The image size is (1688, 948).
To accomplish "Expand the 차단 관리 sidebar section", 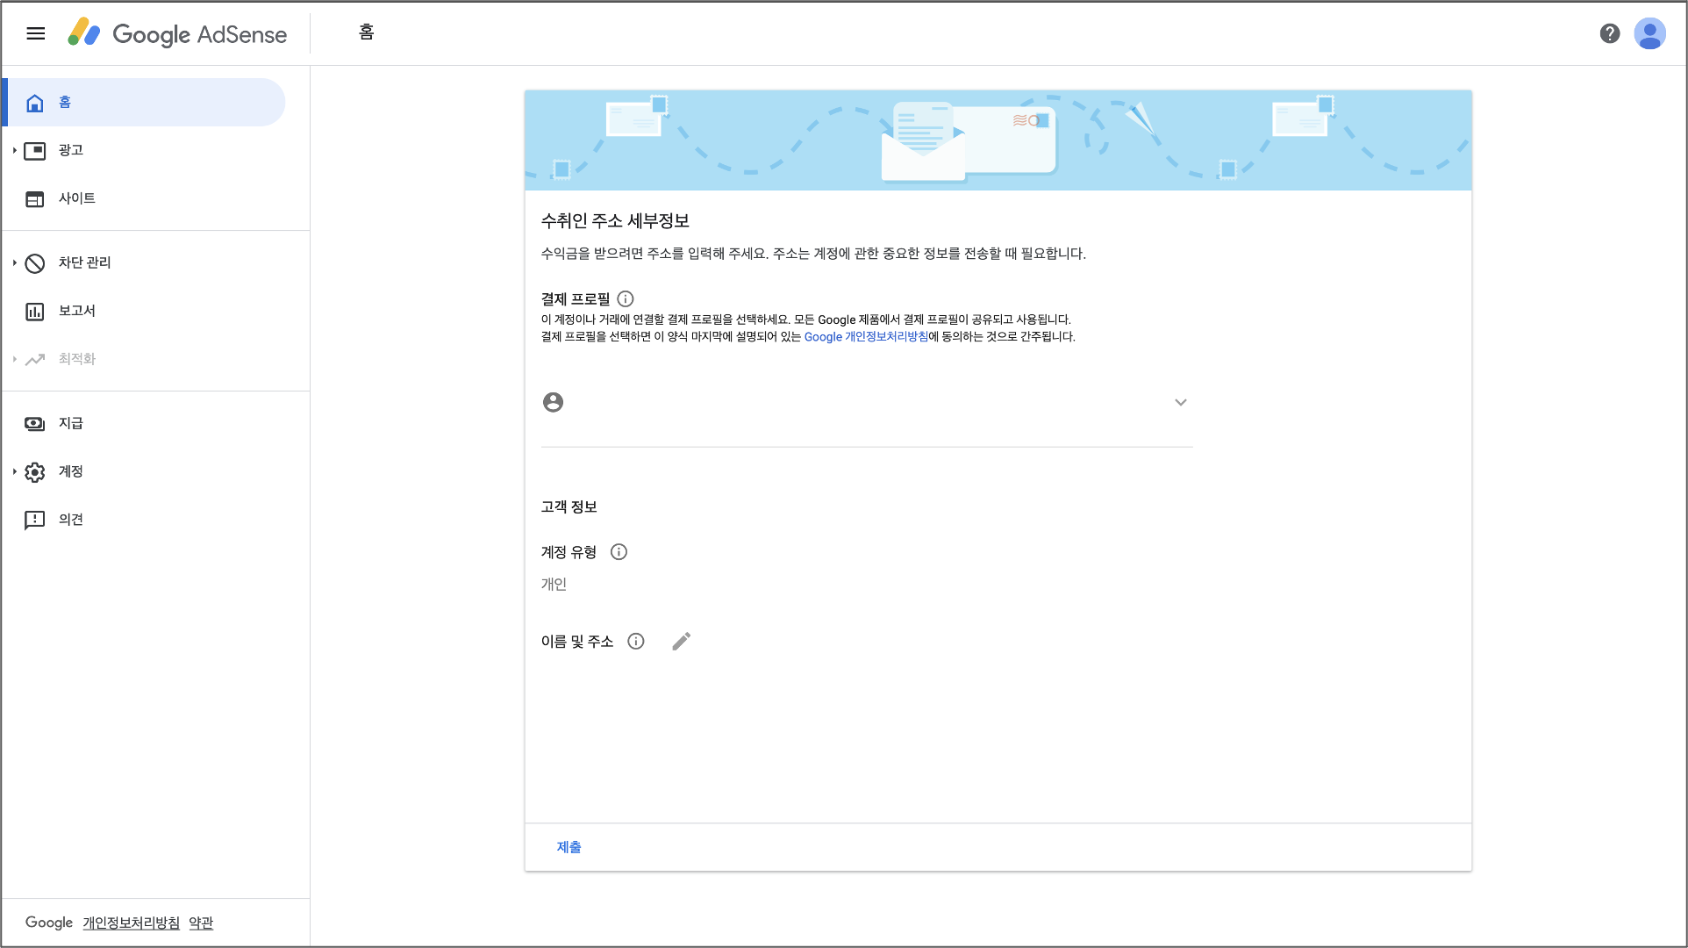I will click(15, 262).
